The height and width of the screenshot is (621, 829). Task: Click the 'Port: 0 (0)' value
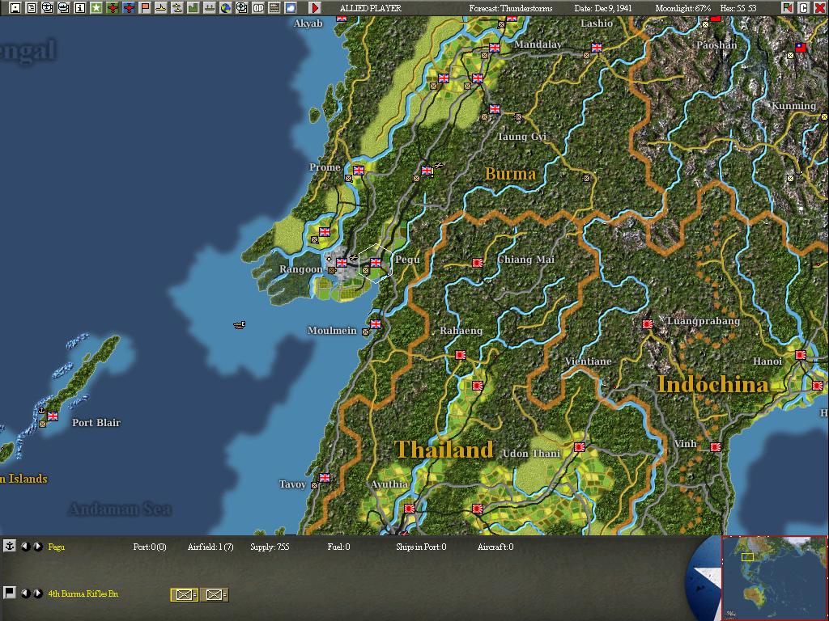pos(150,547)
